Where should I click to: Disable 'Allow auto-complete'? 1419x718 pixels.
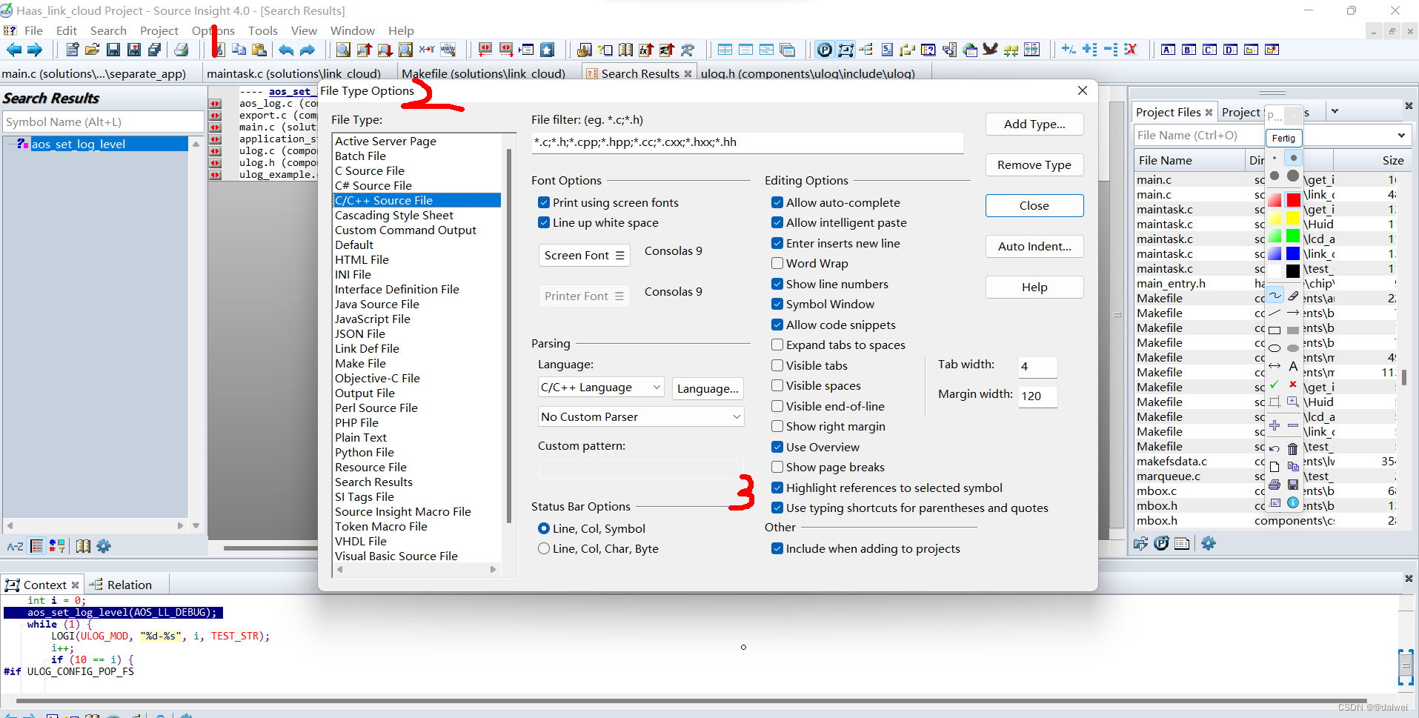777,202
